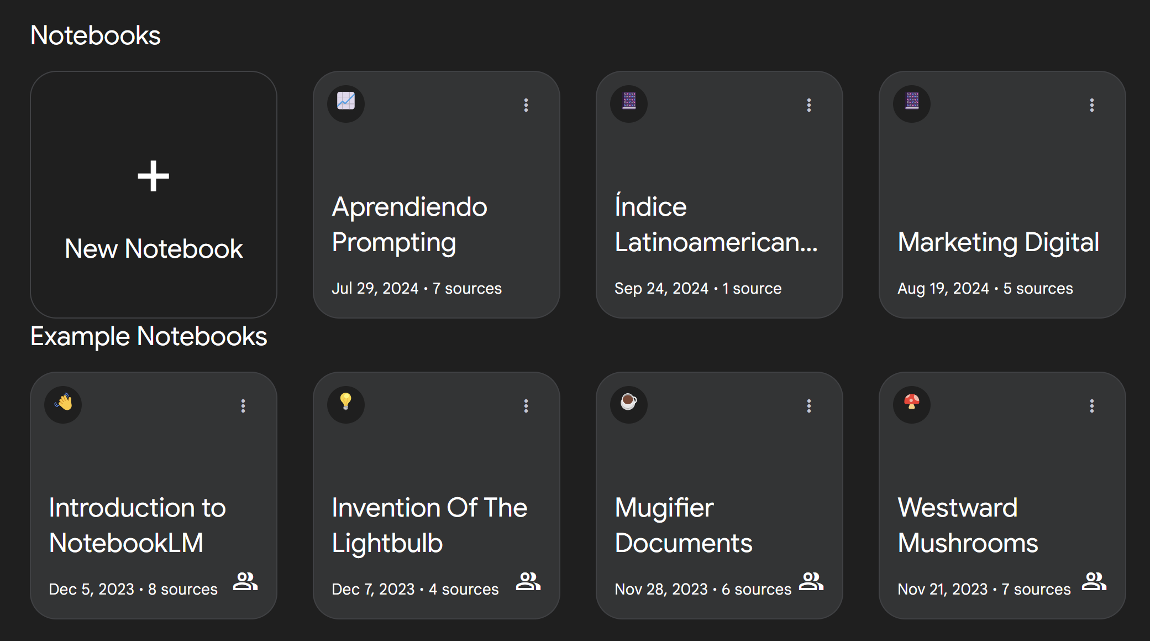Screen dimensions: 1150x641
Task: Click the mushroom icon on Westward Mushrooms
Action: 912,404
